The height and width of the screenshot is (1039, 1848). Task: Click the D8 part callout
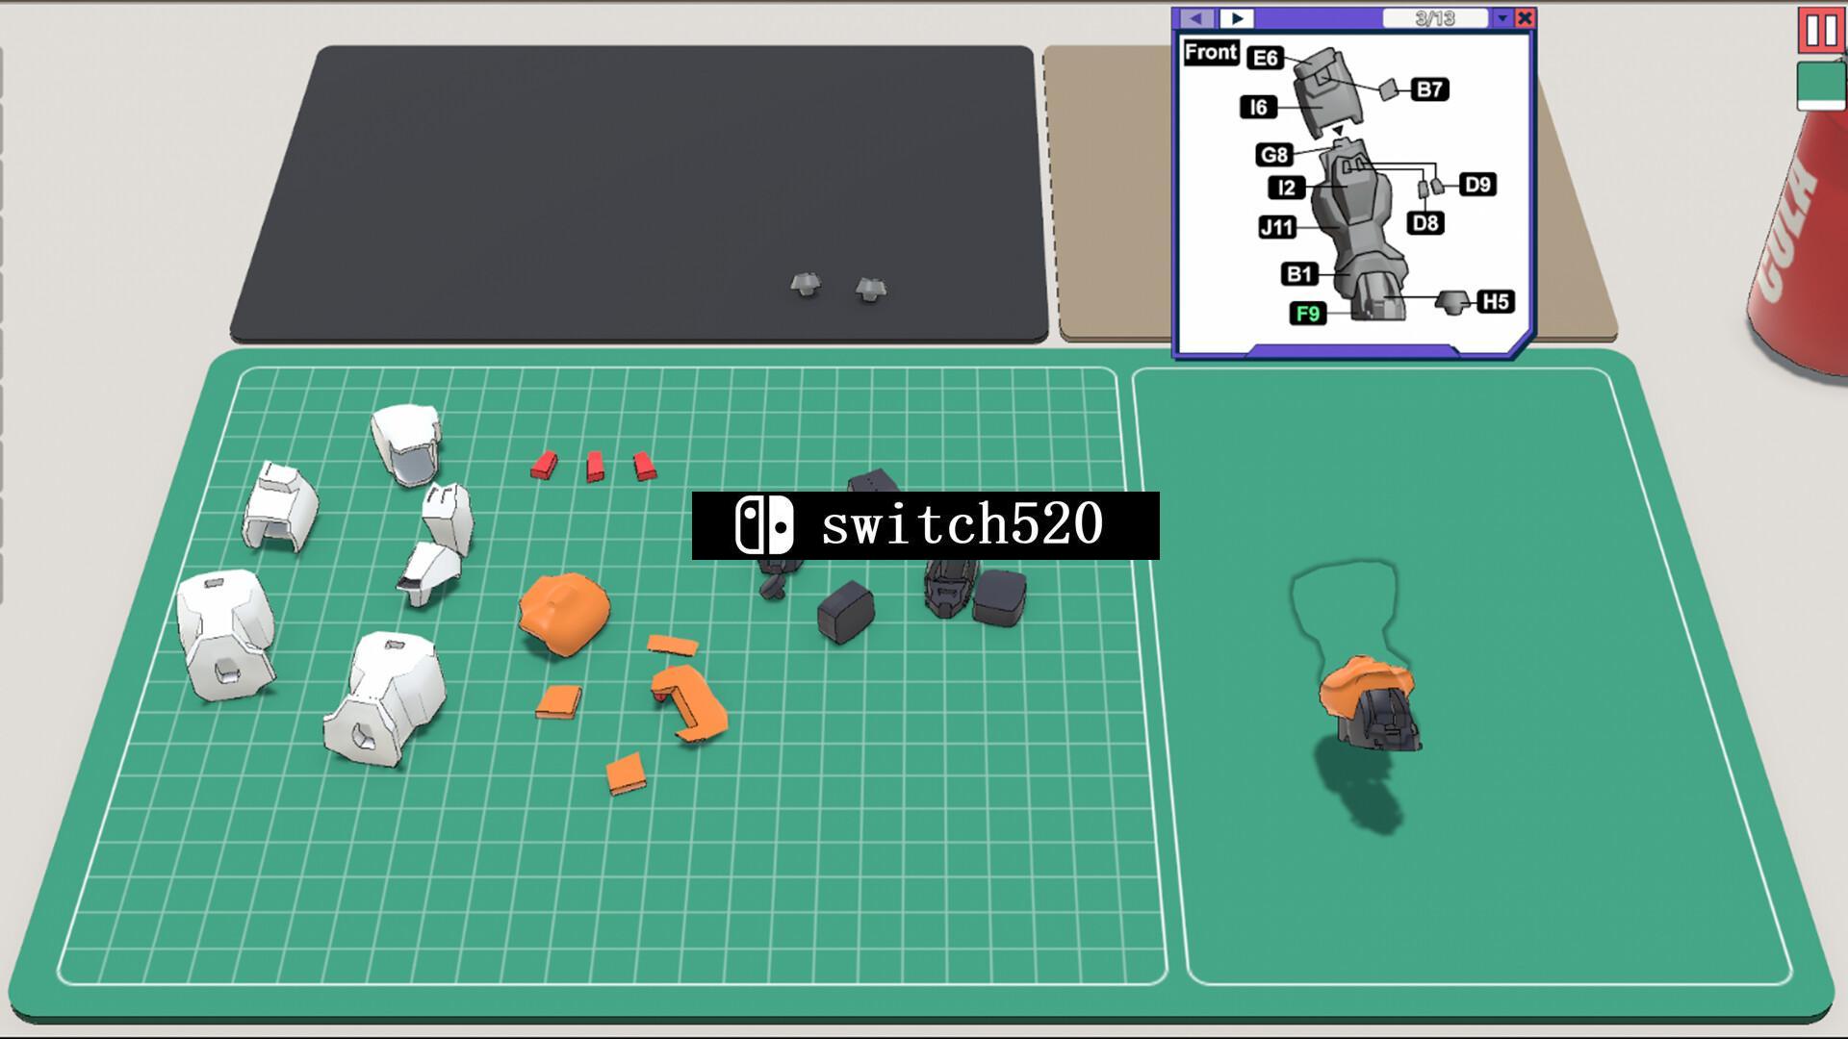1424,223
